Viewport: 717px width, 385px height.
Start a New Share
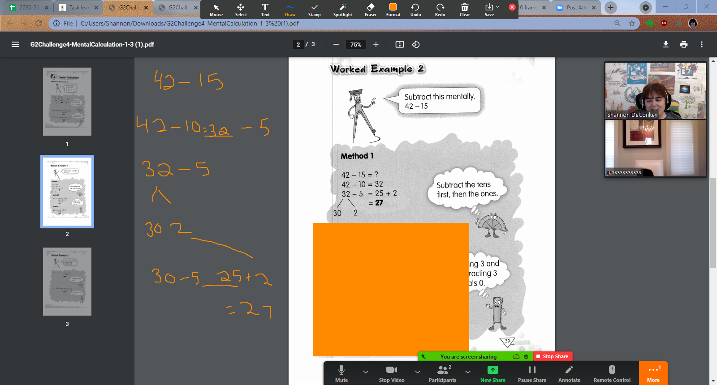pyautogui.click(x=492, y=373)
